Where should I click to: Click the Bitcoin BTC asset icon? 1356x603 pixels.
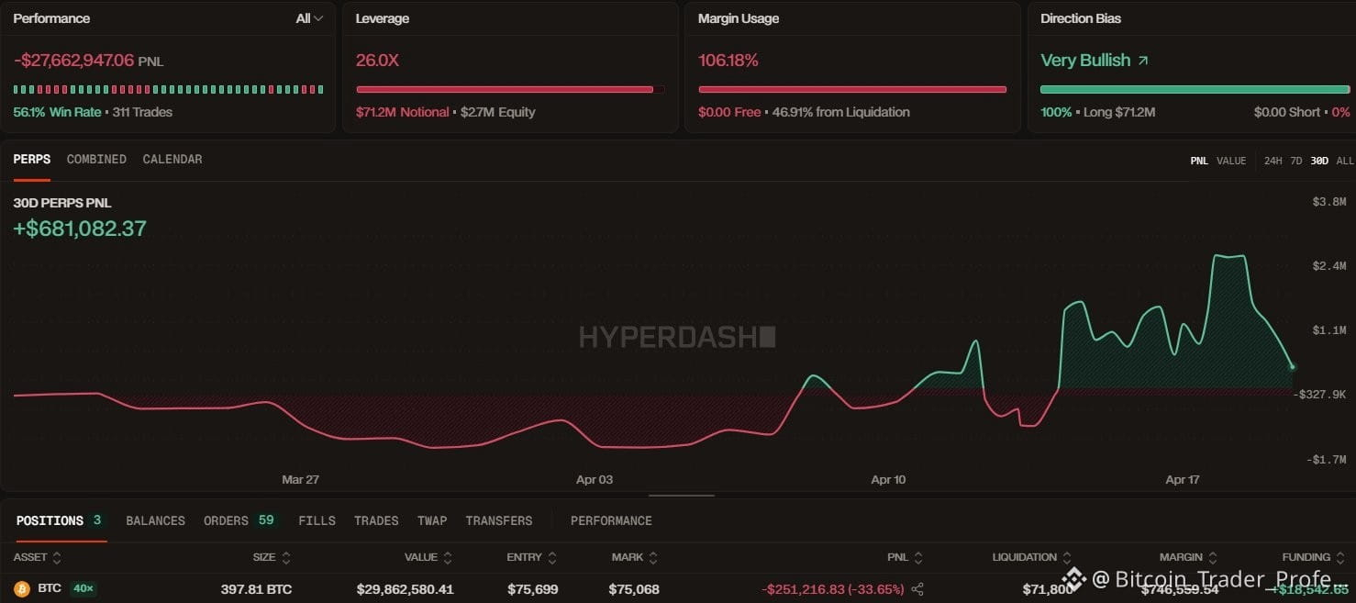tap(21, 588)
